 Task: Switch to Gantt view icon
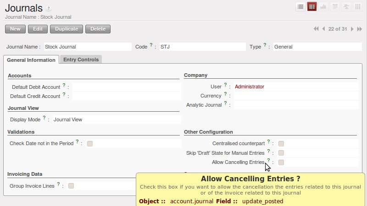tap(346, 6)
